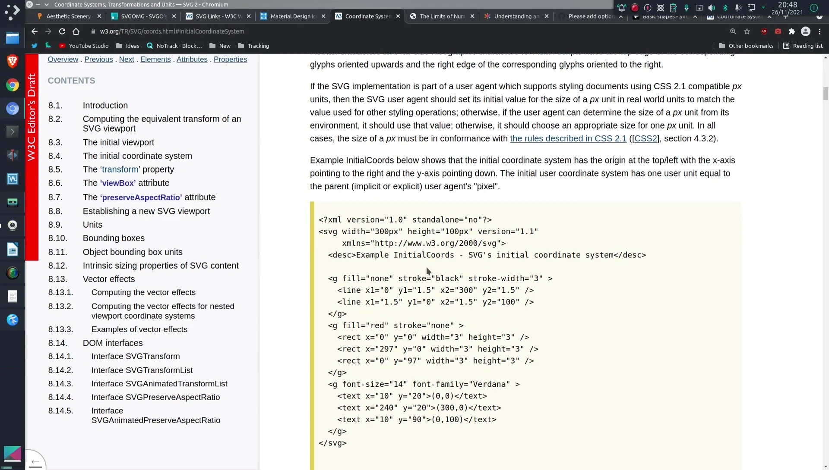Image resolution: width=829 pixels, height=470 pixels.
Task: Open Bluetooth settings in system tray
Action: [x=725, y=8]
